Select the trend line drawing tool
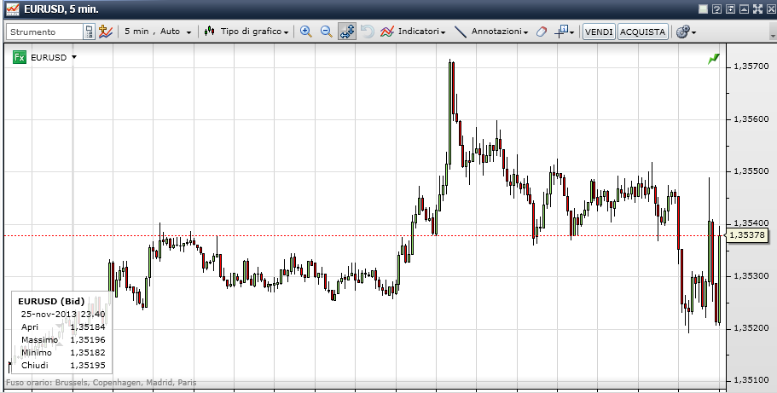The height and width of the screenshot is (393, 777). [x=461, y=32]
